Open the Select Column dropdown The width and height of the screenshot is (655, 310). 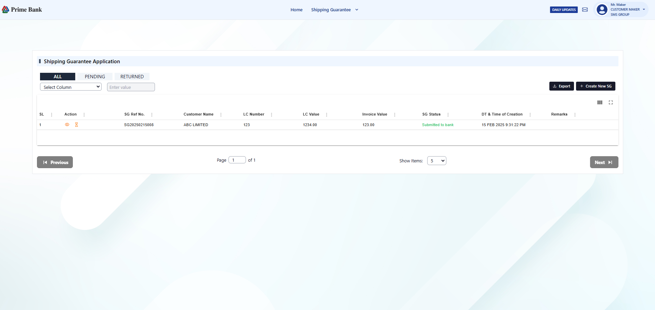(x=71, y=87)
